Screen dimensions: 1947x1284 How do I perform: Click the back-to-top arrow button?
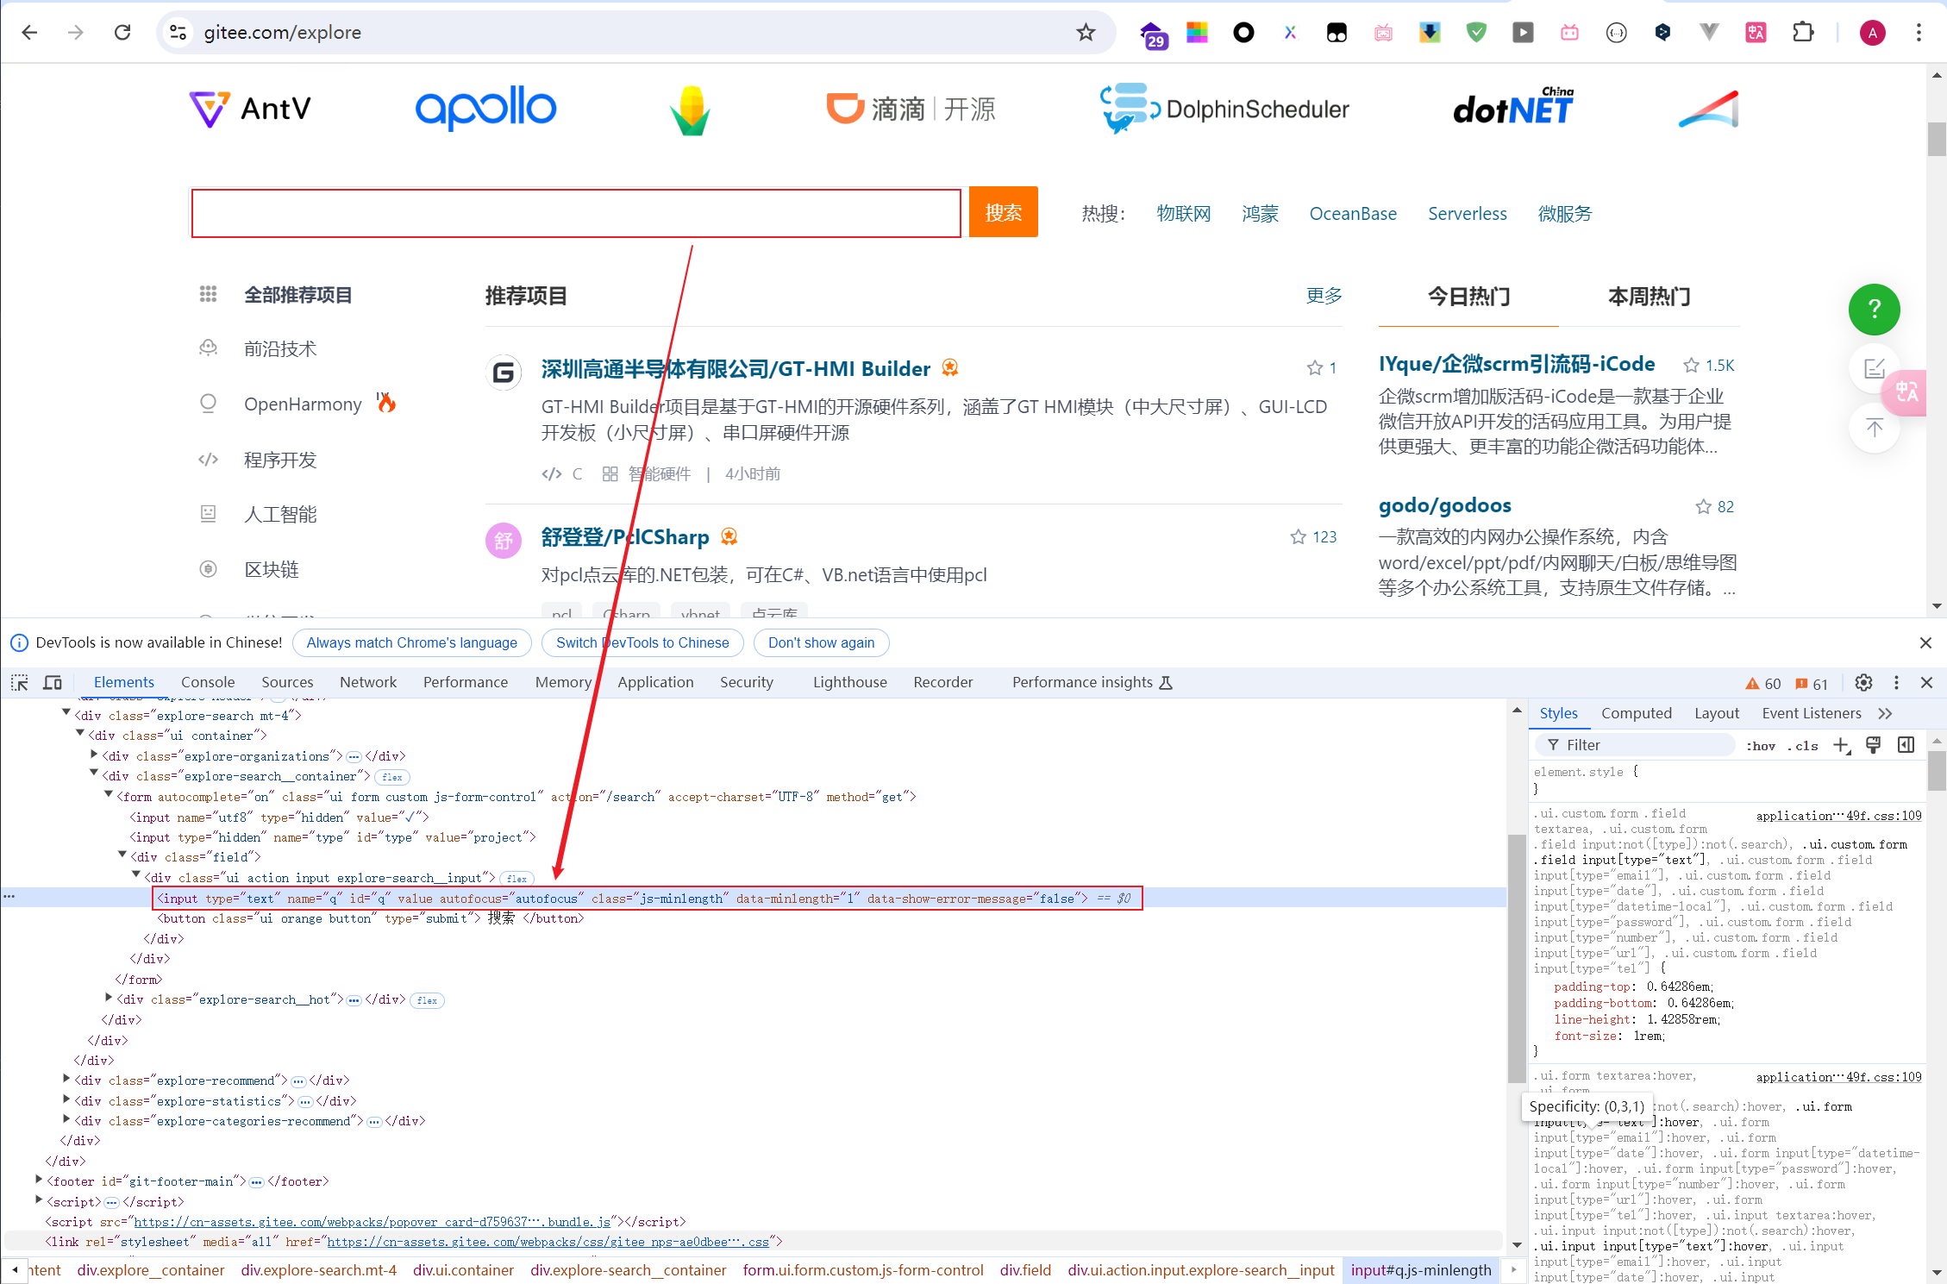coord(1874,428)
